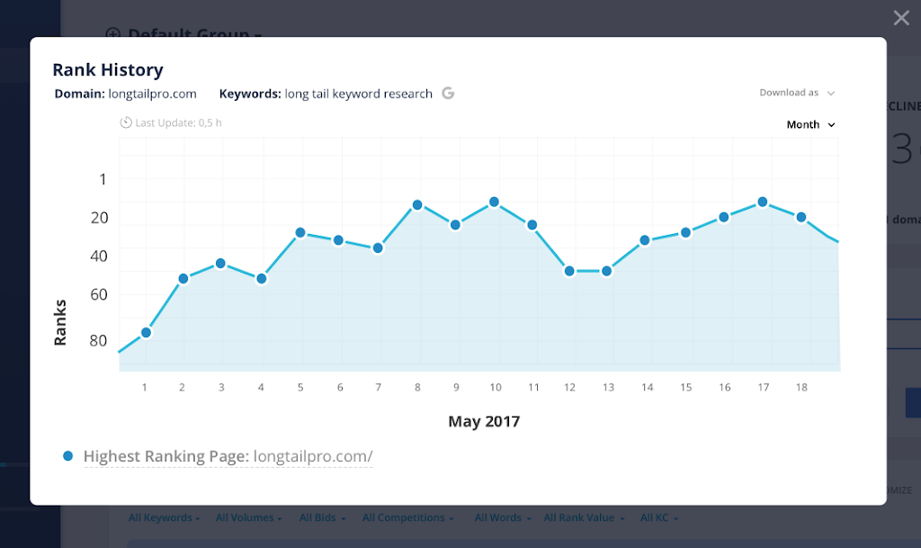Click the 'Ranks' y-axis label
Screen dimensions: 921x548
coord(60,322)
